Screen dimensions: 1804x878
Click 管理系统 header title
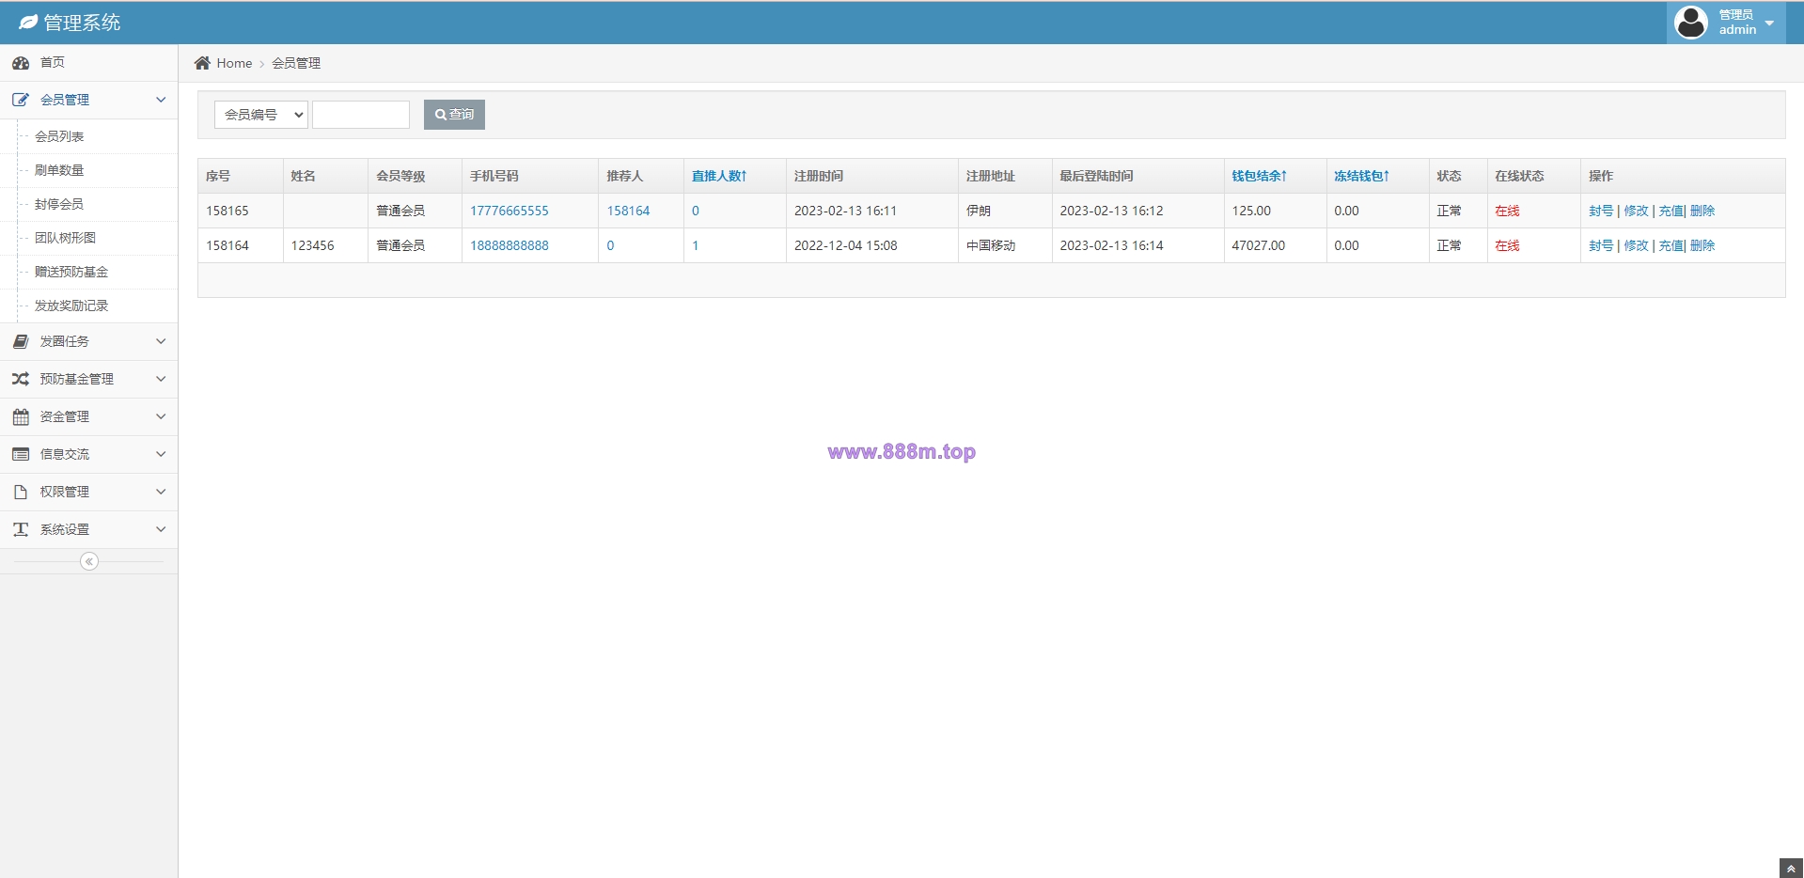pyautogui.click(x=82, y=23)
